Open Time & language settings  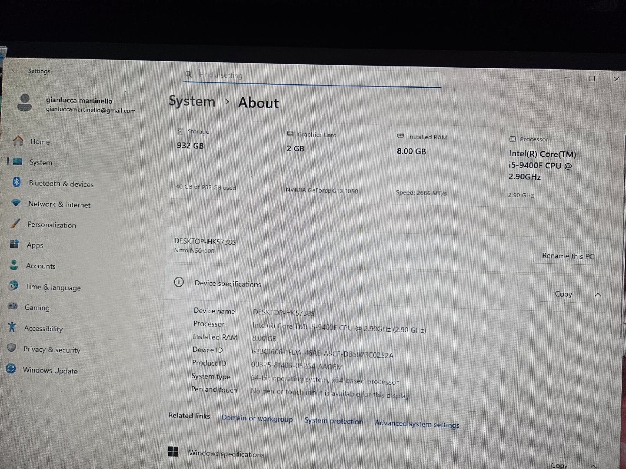click(53, 287)
